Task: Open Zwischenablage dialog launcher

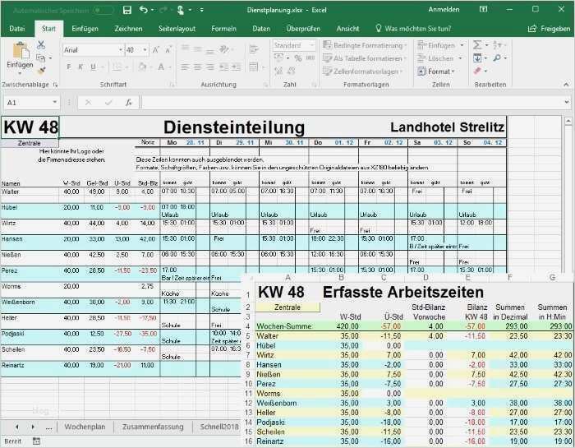Action: [55, 85]
